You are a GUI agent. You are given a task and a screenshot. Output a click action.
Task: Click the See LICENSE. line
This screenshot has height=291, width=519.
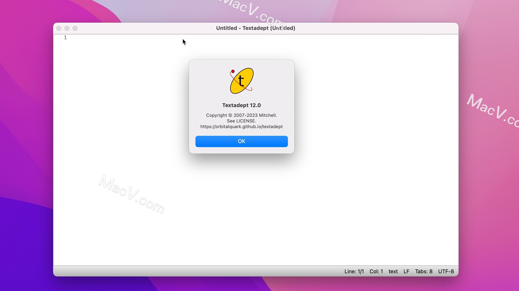[241, 121]
